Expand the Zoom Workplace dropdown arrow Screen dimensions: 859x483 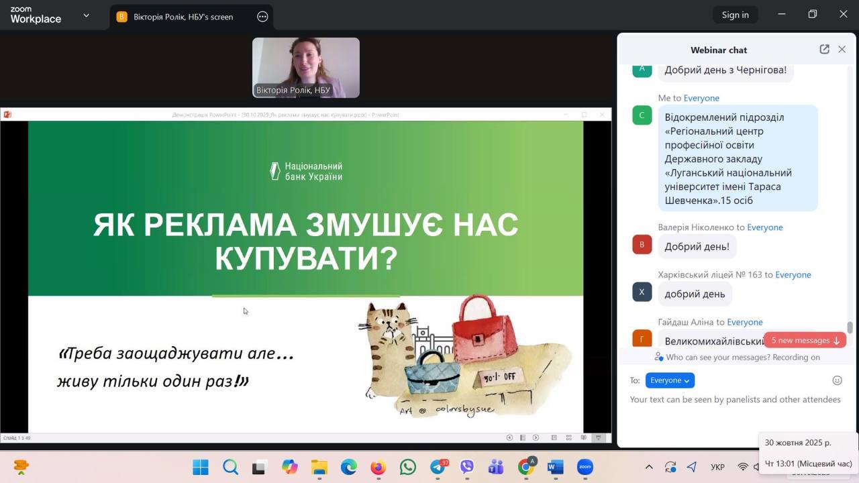(86, 15)
